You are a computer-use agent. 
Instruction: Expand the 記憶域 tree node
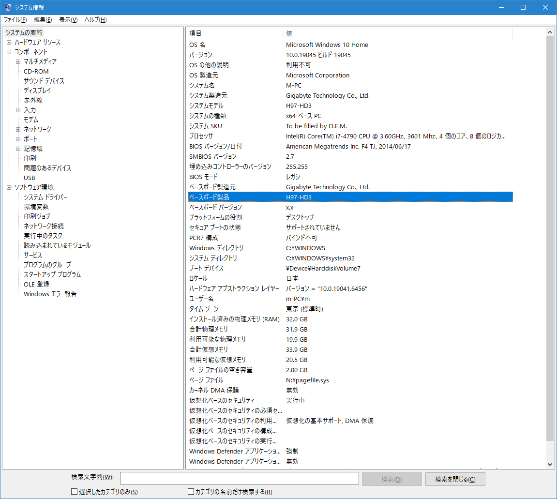coord(18,149)
